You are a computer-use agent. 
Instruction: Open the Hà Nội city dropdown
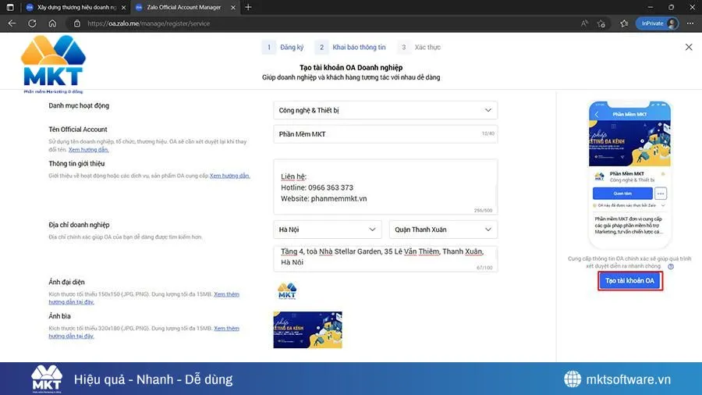point(328,230)
